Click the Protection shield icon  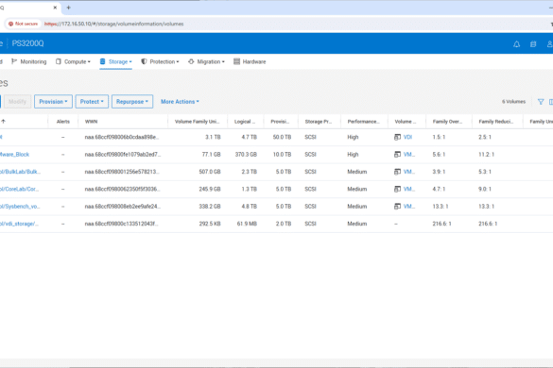[144, 61]
